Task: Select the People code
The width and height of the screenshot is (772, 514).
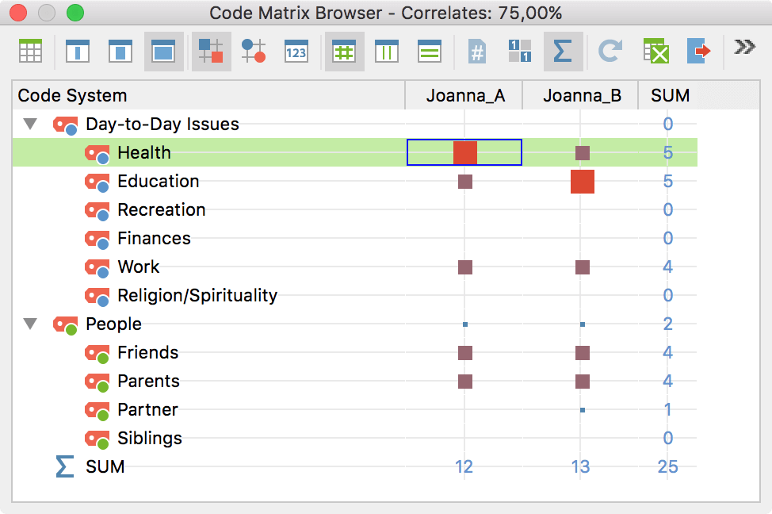Action: tap(113, 324)
